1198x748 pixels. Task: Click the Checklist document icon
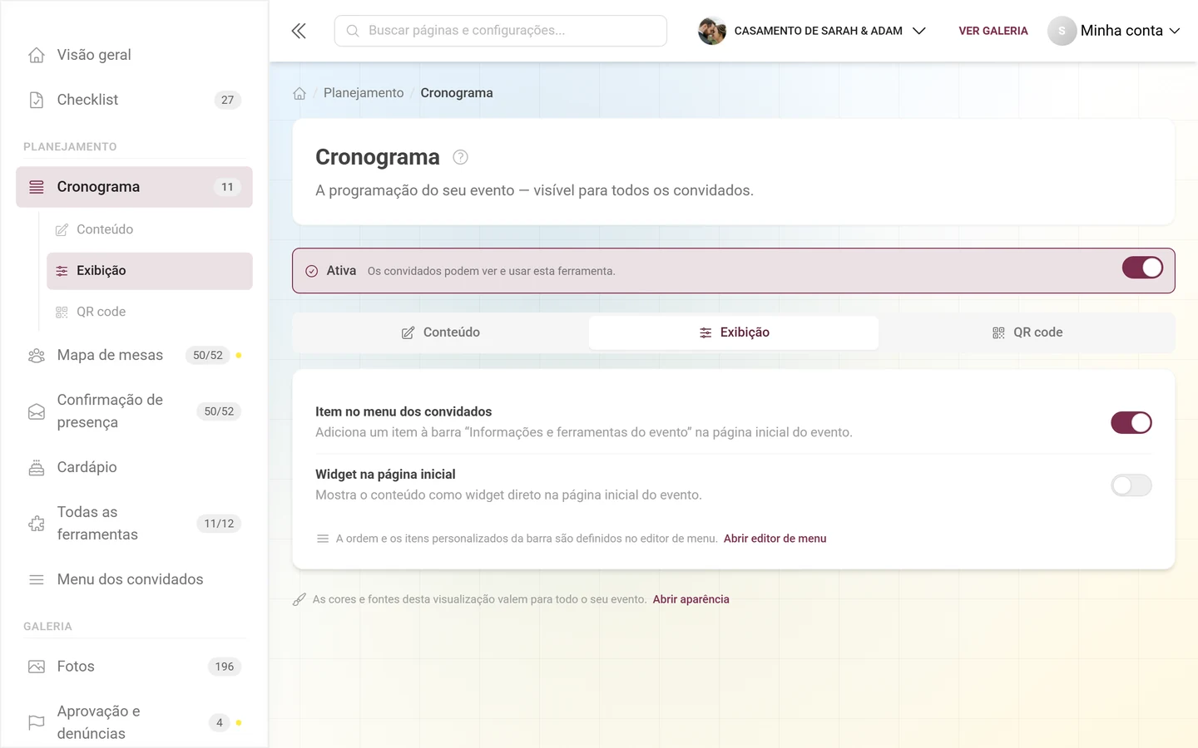(x=37, y=100)
